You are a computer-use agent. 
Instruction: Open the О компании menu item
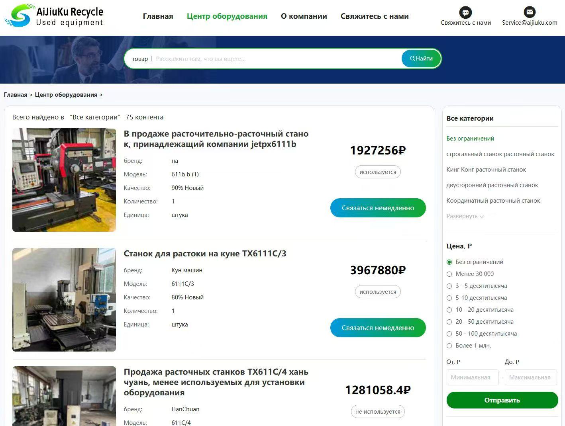(304, 16)
